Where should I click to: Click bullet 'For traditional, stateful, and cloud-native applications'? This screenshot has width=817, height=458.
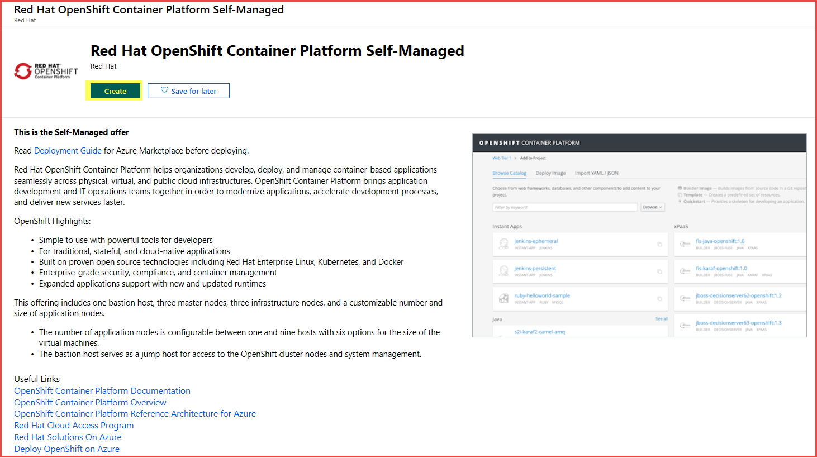[134, 251]
